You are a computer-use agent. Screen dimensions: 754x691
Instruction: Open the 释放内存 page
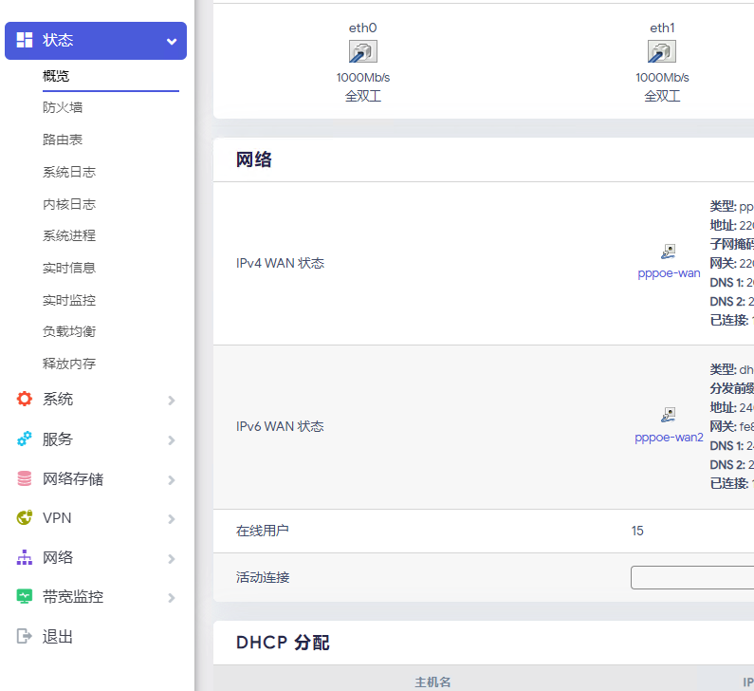tap(69, 364)
